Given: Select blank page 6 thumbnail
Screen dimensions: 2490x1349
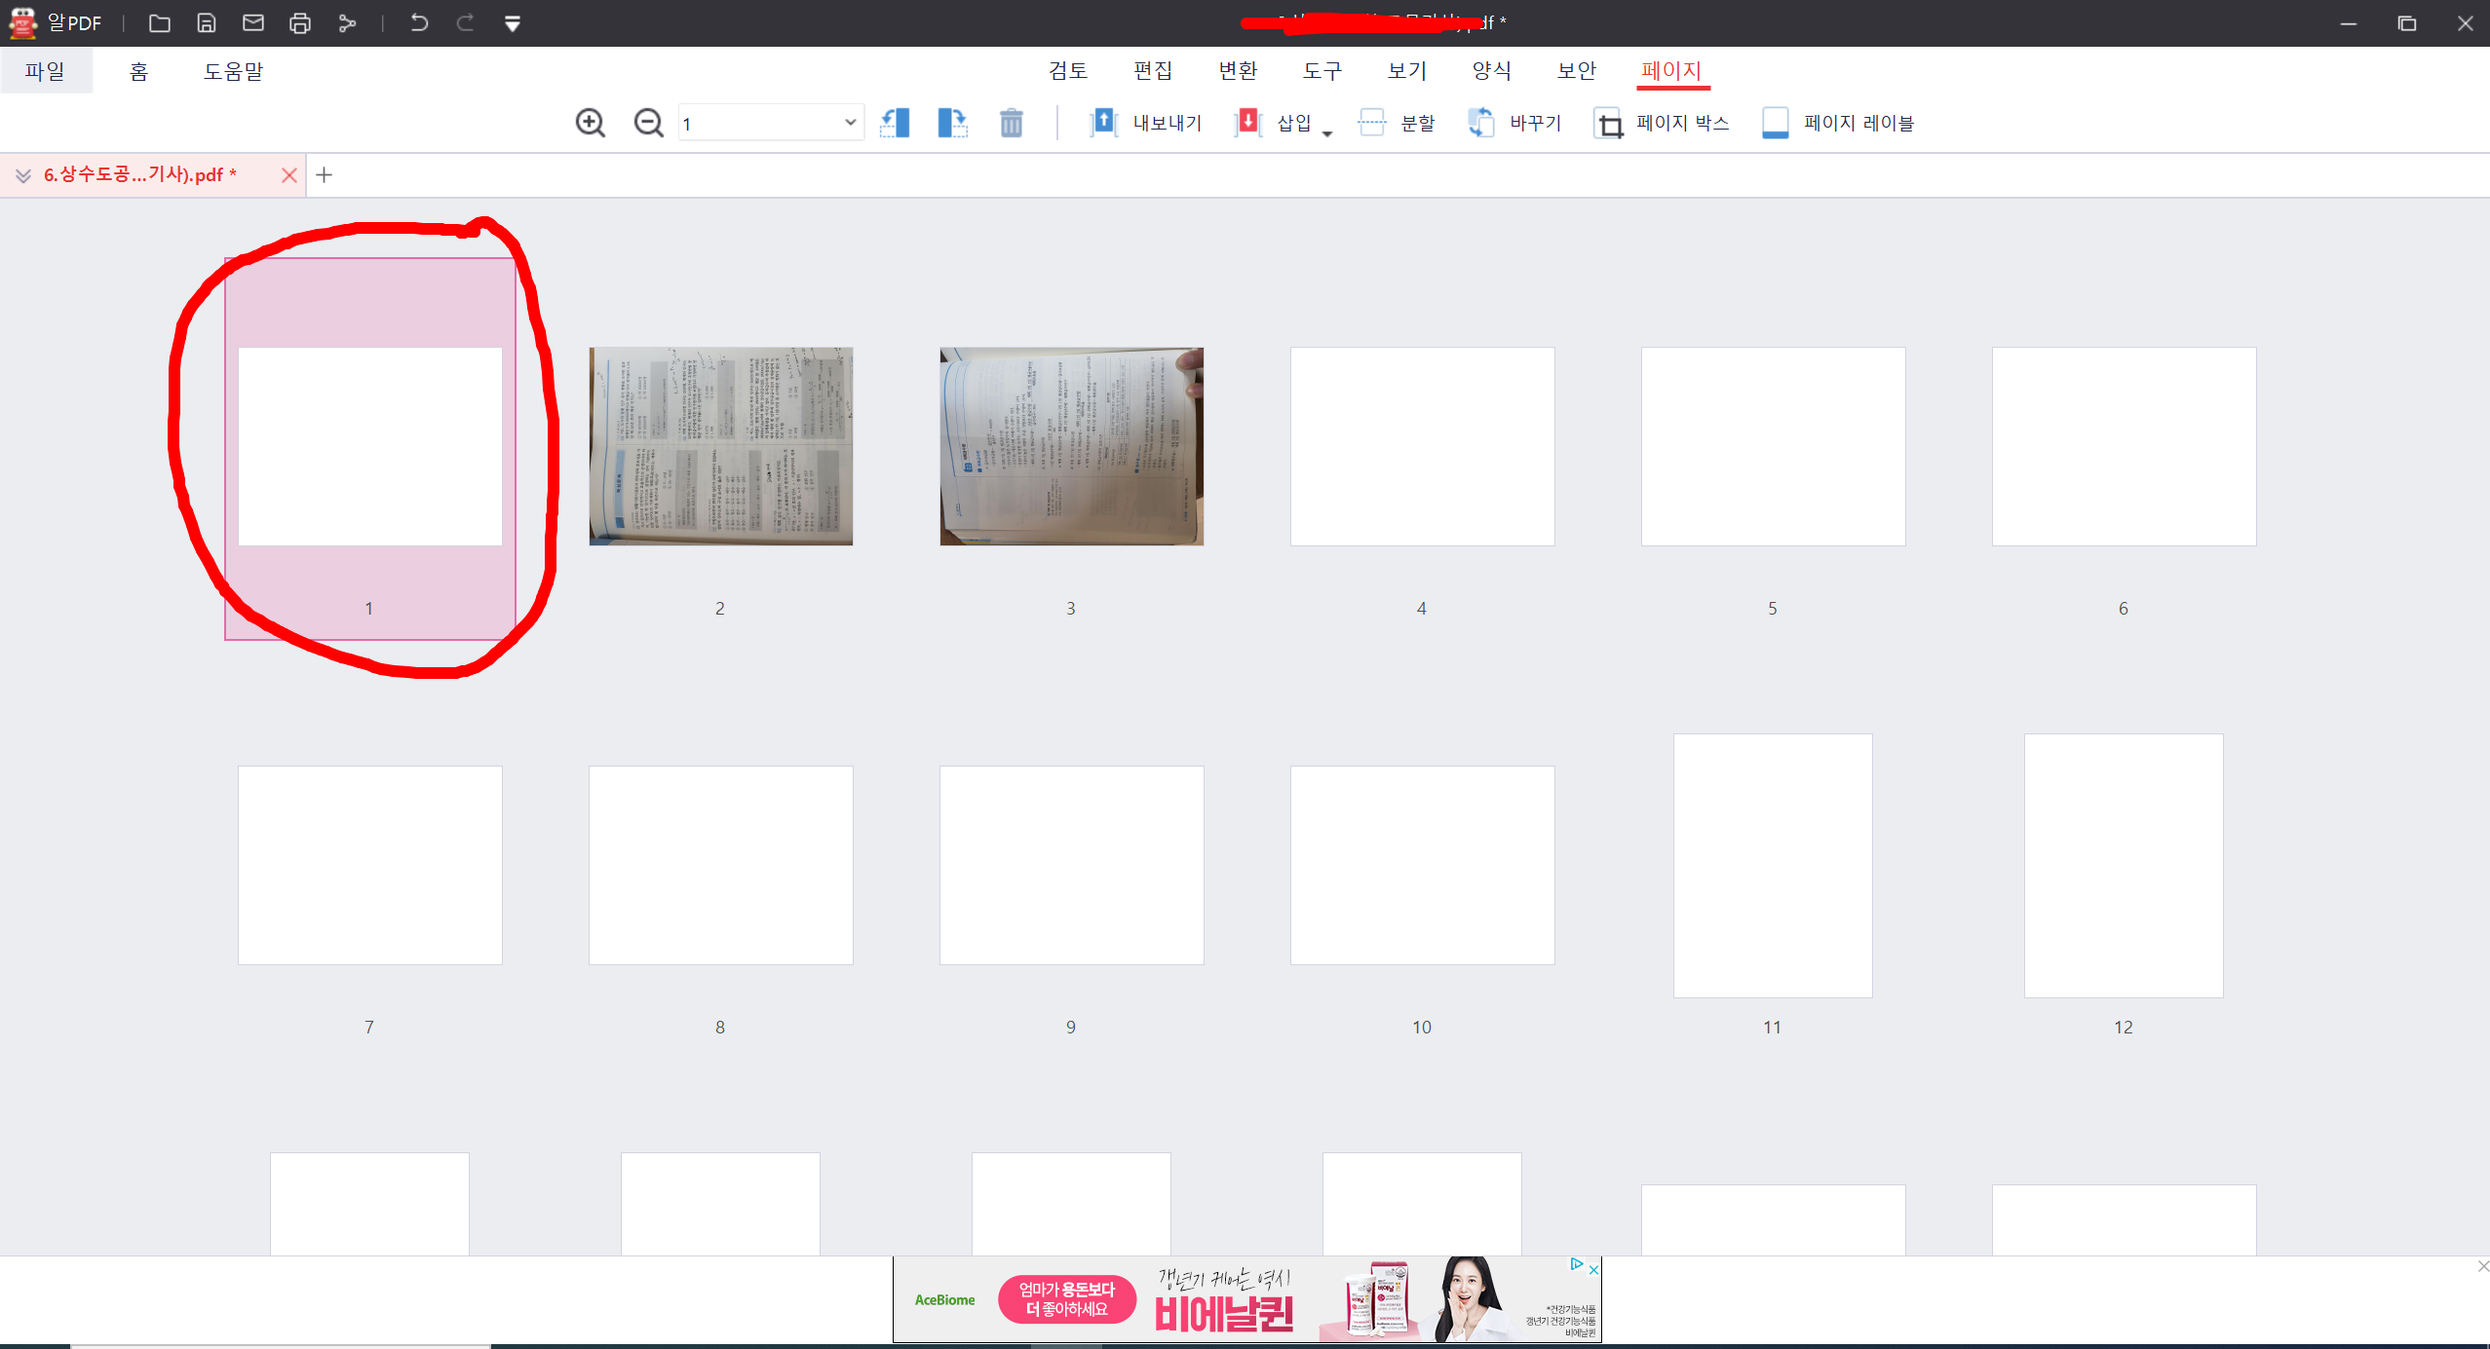Looking at the screenshot, I should point(2125,446).
